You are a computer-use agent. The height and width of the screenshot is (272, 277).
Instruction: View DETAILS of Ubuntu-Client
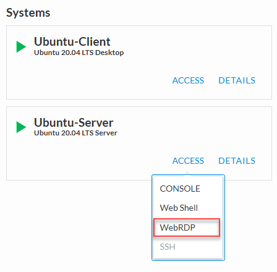237,80
